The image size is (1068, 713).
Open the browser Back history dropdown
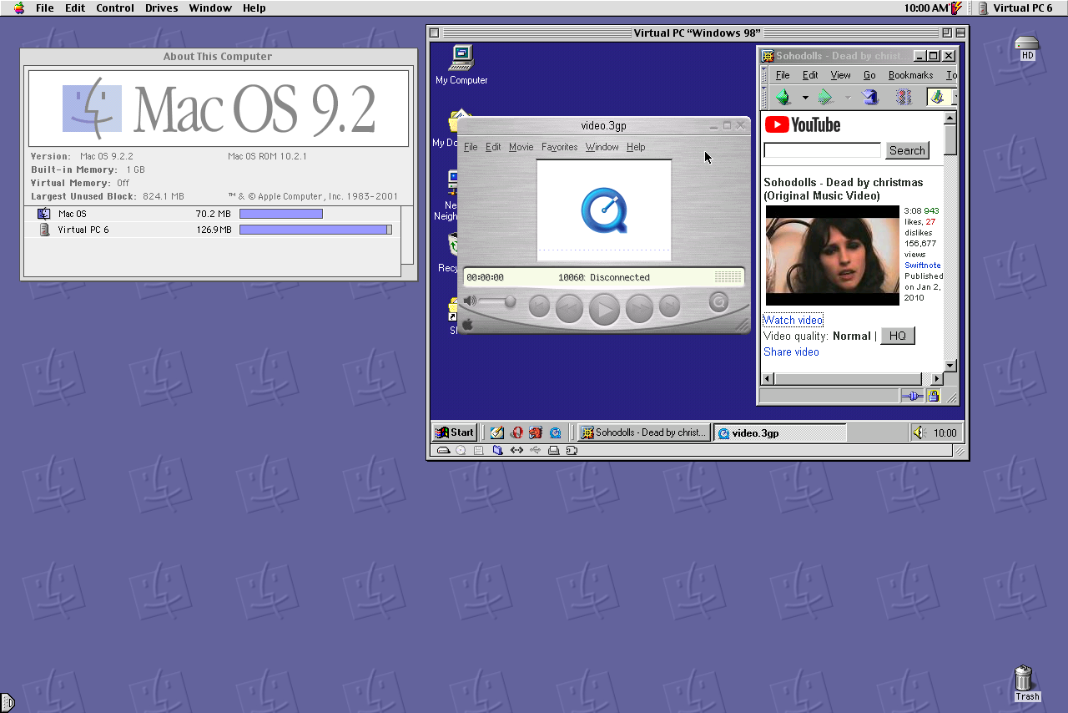(x=805, y=98)
